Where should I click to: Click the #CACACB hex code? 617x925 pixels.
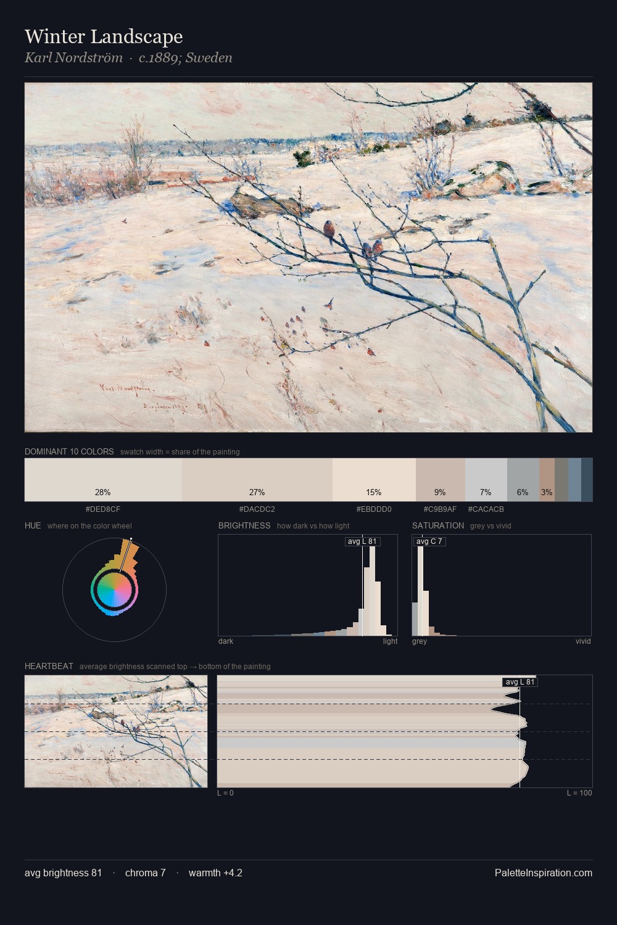(486, 509)
